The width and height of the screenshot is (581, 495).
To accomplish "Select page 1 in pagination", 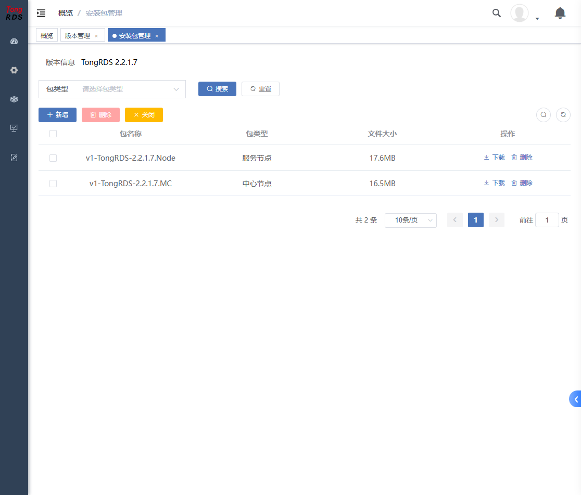I will [x=476, y=220].
